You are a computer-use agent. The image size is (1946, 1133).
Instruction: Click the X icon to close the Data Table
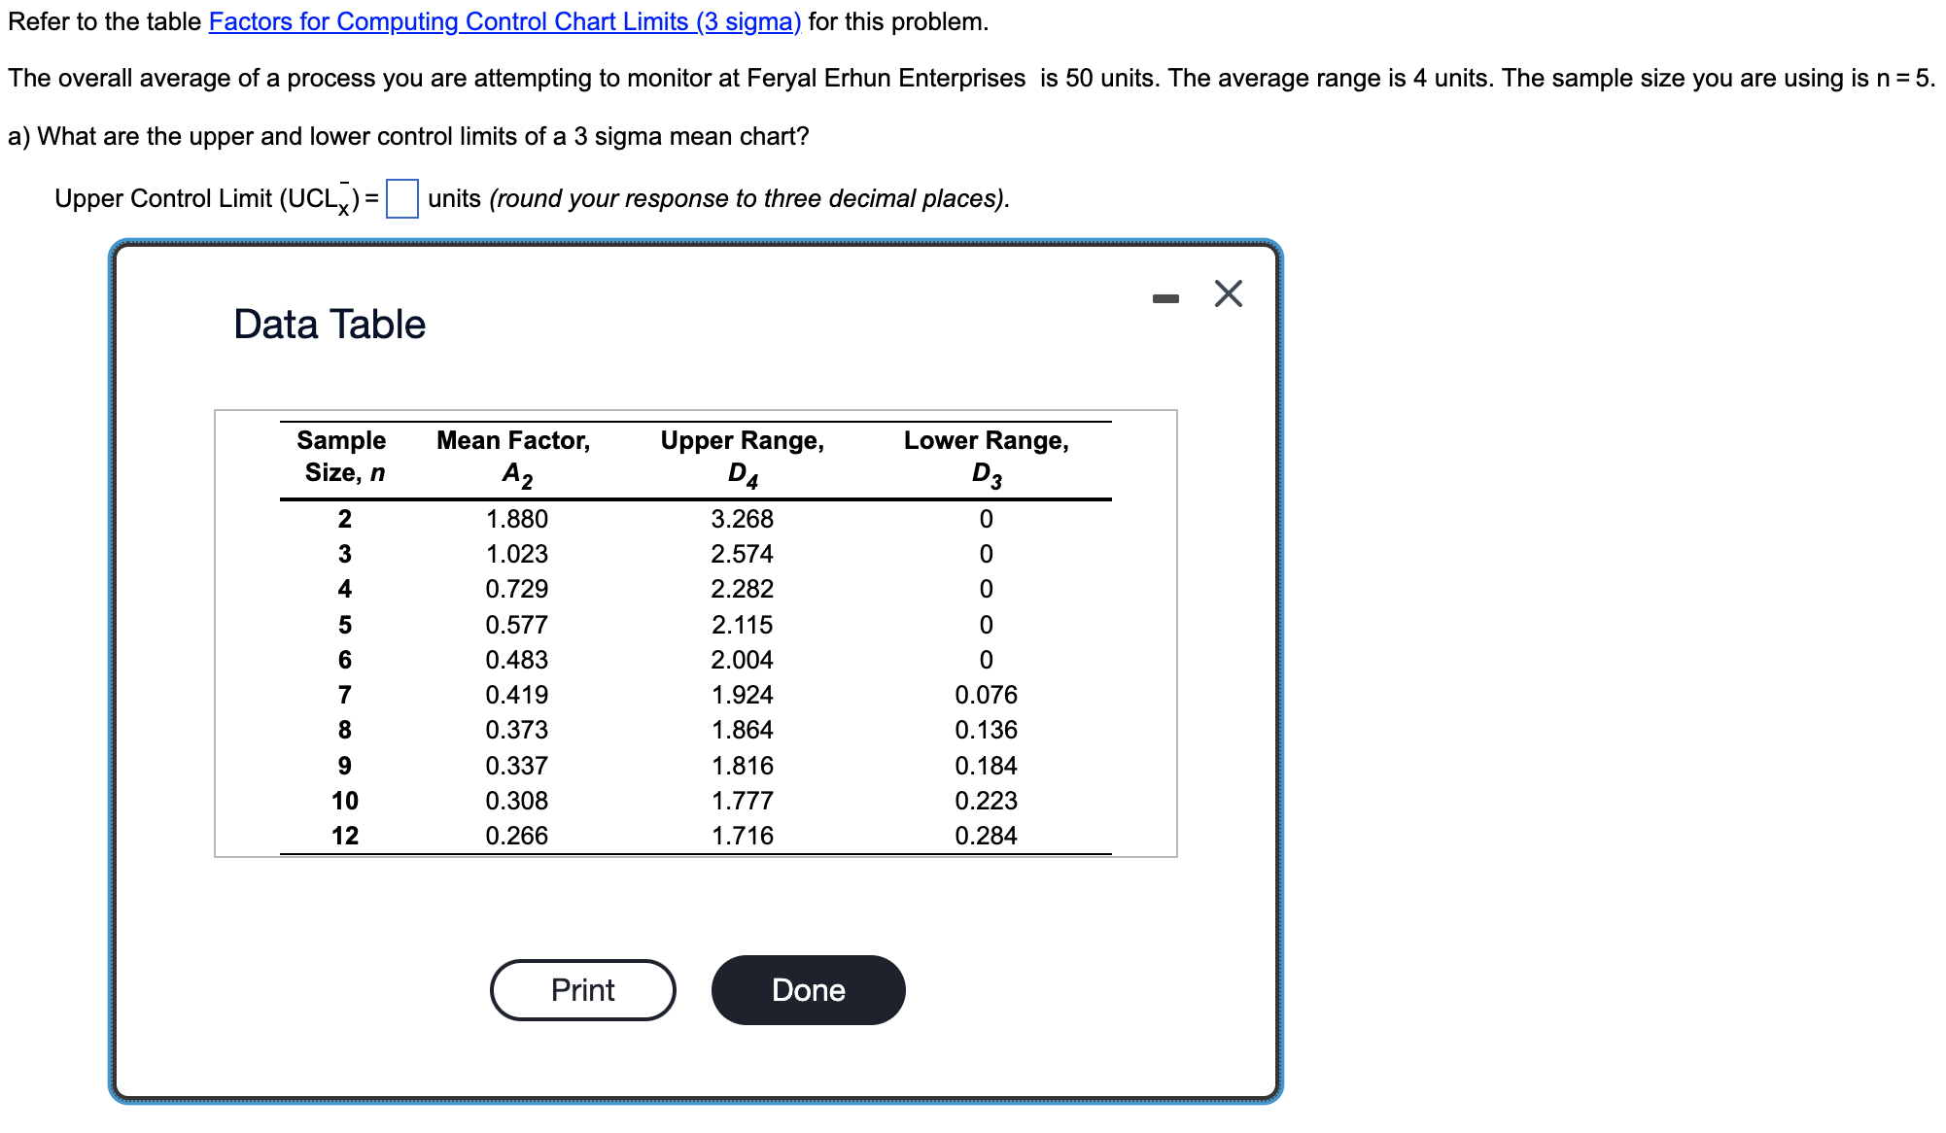pyautogui.click(x=1228, y=292)
